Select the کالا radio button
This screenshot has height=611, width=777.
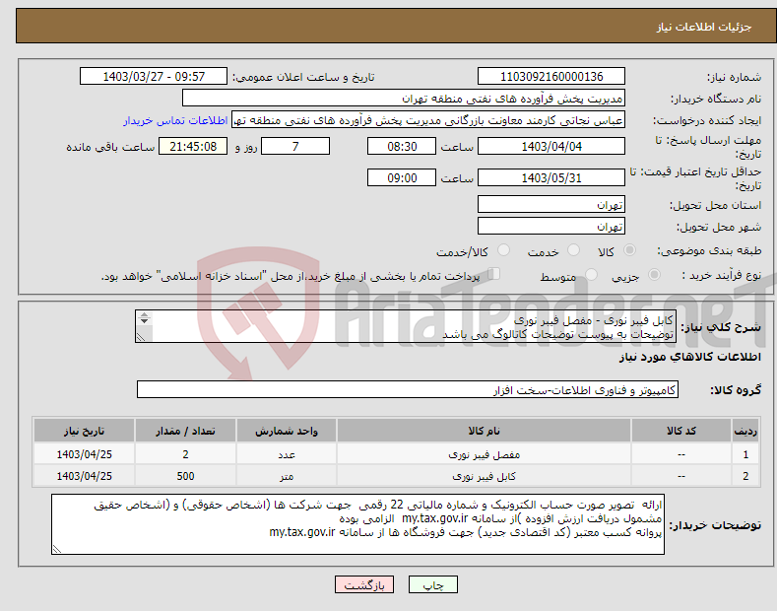point(629,250)
